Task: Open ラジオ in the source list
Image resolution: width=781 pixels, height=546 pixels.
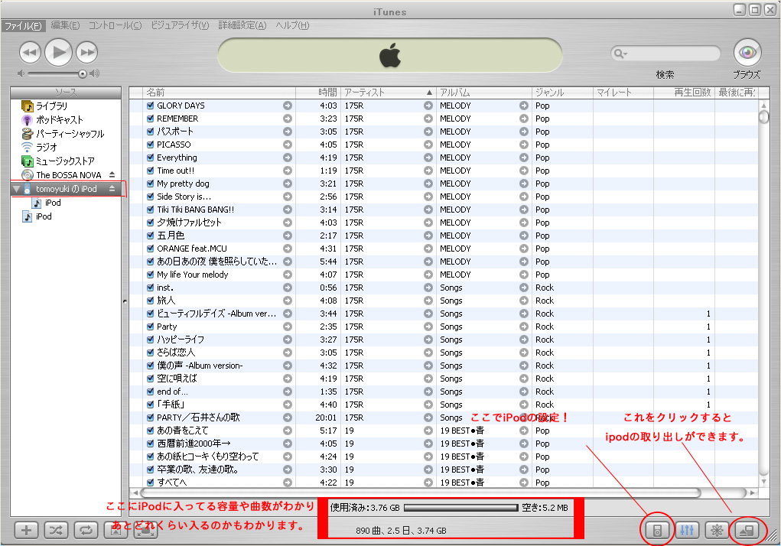Action: click(47, 148)
